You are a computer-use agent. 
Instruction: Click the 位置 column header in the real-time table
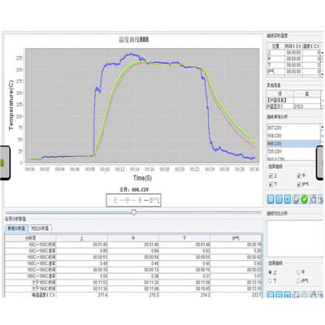click(x=275, y=46)
